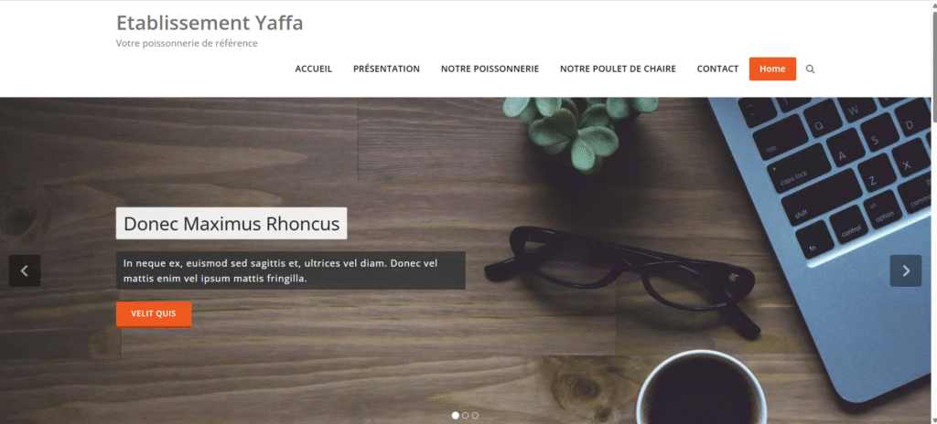This screenshot has width=937, height=424.
Task: Click the tagline Votre poissonnerie de référence
Action: pyautogui.click(x=187, y=44)
